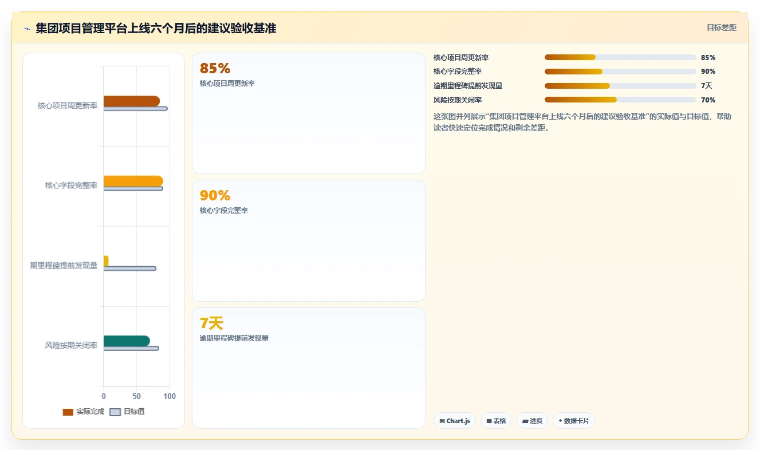760x450 pixels.
Task: Click the 核心项目周更新率 chart axis label
Action: pyautogui.click(x=68, y=105)
